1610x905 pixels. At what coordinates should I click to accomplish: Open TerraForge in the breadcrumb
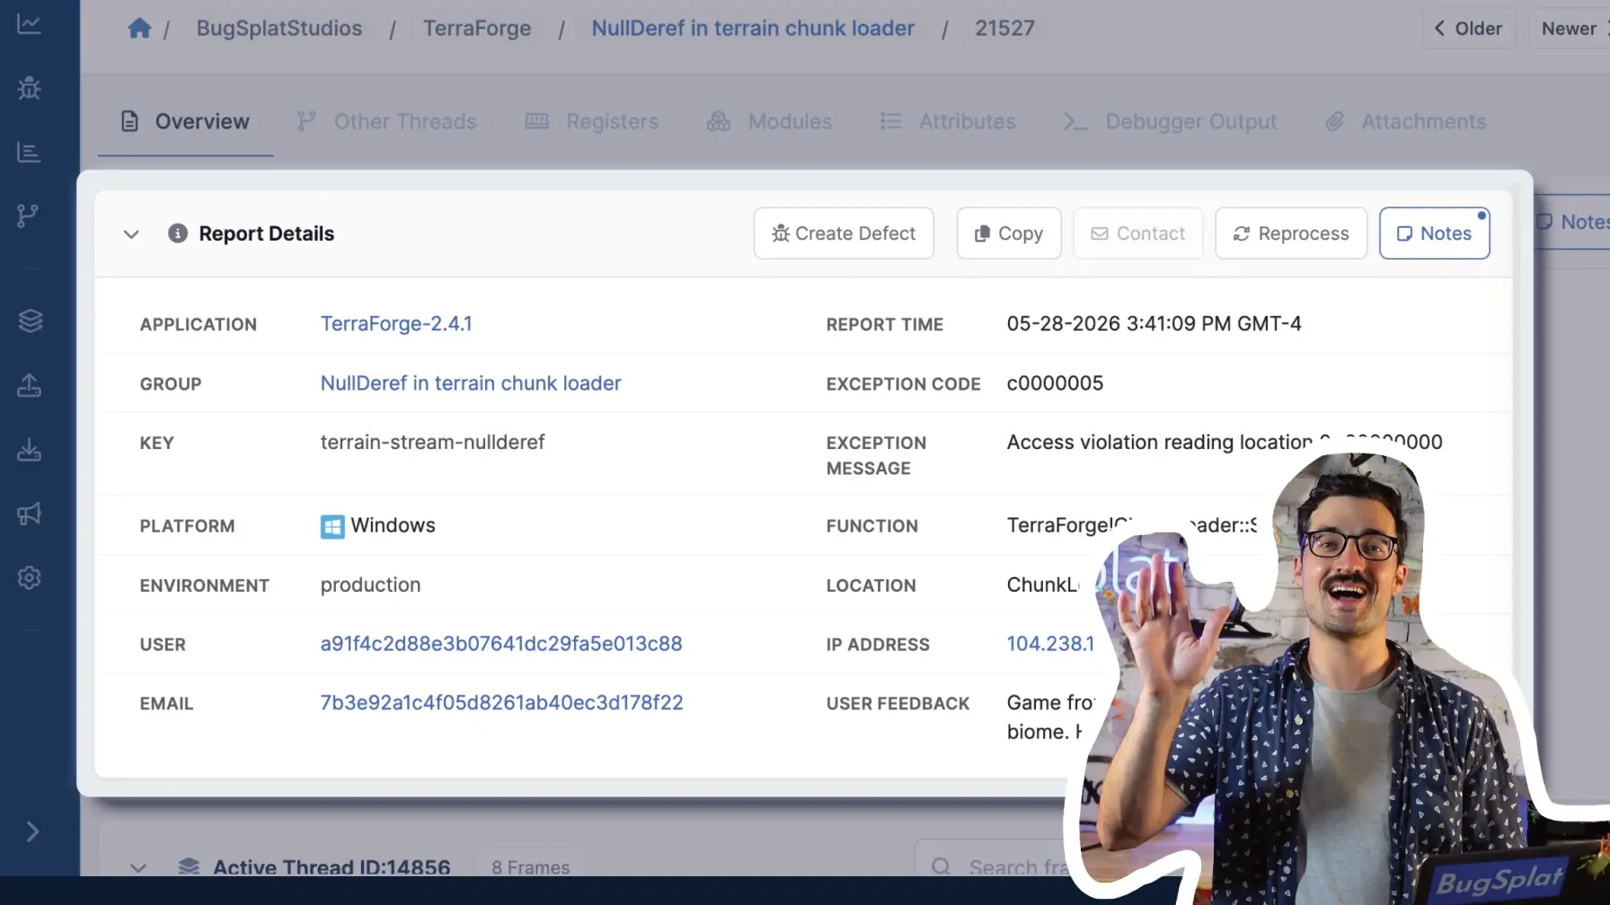click(x=477, y=29)
